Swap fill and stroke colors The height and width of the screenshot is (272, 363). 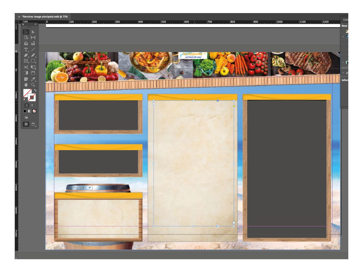(x=35, y=90)
